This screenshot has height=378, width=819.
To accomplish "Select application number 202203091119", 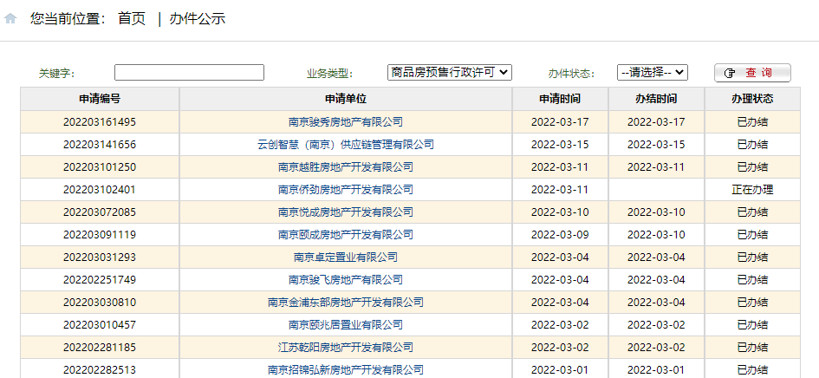I will point(100,235).
